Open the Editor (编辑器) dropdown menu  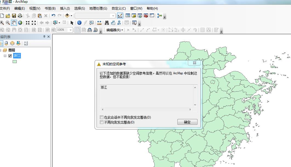tap(115, 30)
